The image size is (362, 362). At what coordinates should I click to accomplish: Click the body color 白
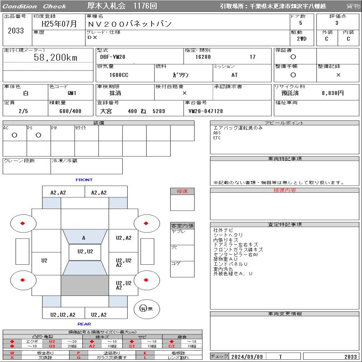pos(26,93)
